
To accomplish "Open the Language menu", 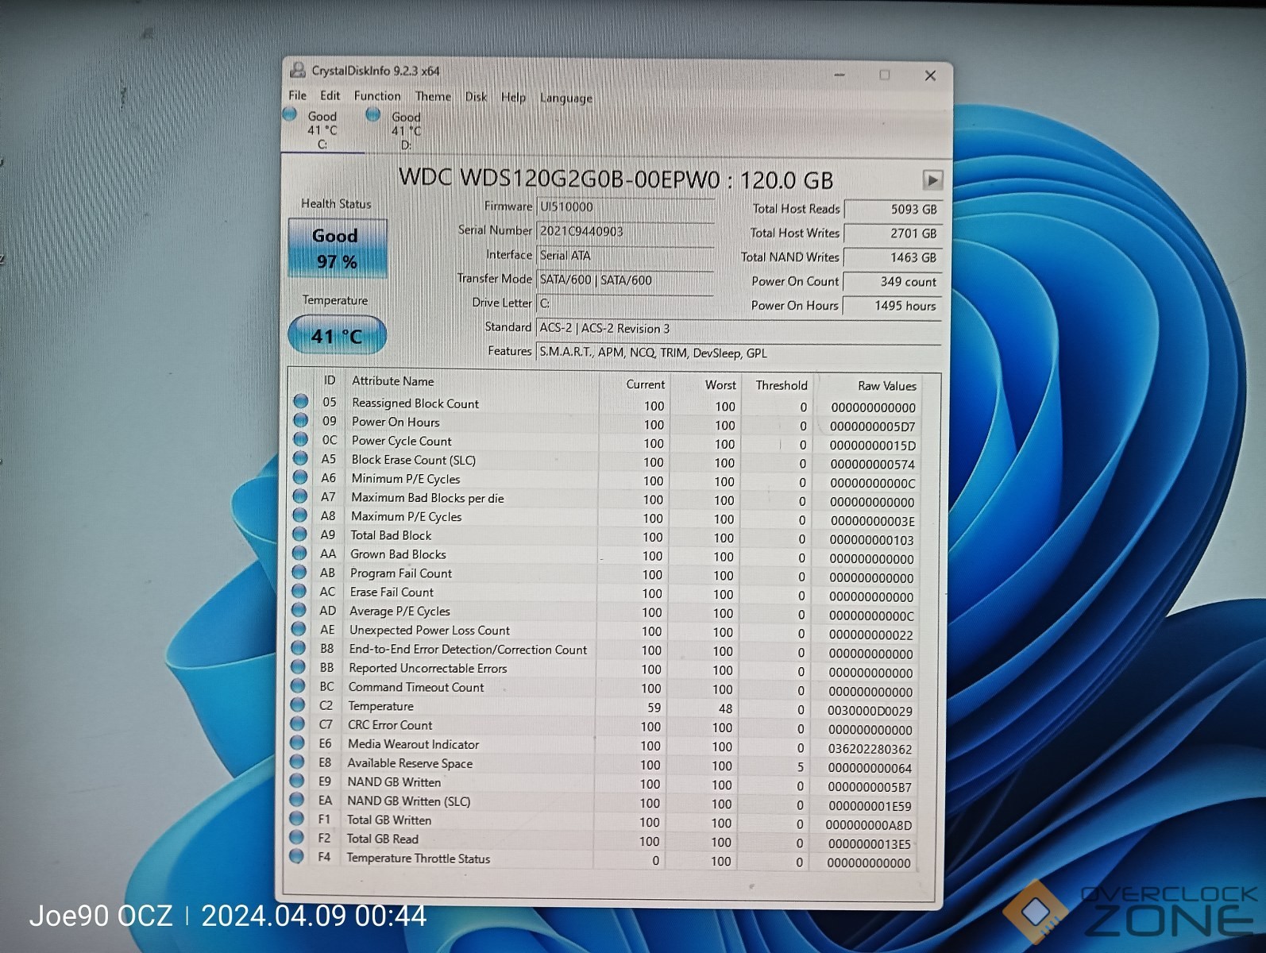I will [x=566, y=98].
